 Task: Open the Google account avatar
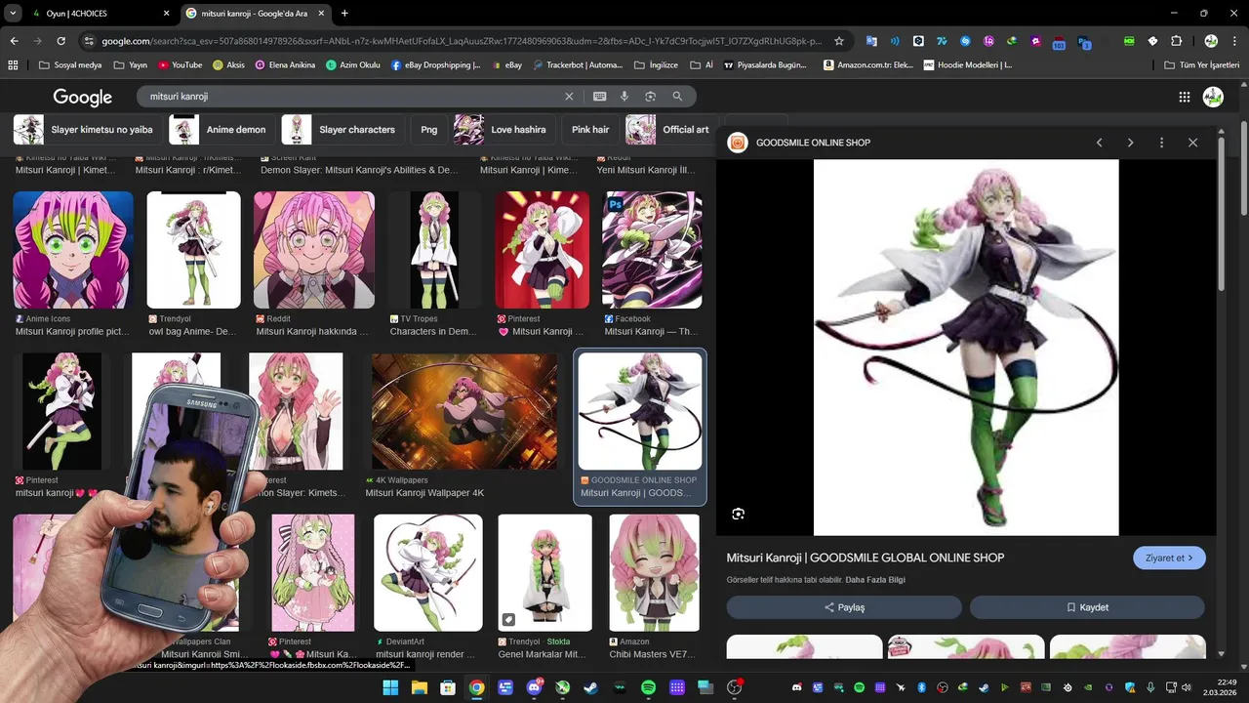1213,97
